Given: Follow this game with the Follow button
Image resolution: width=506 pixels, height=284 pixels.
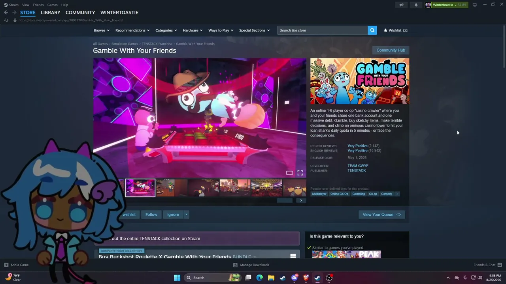Looking at the screenshot, I should 151,215.
